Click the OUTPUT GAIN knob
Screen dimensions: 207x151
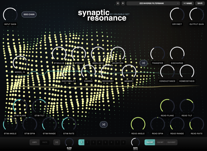[197, 15]
